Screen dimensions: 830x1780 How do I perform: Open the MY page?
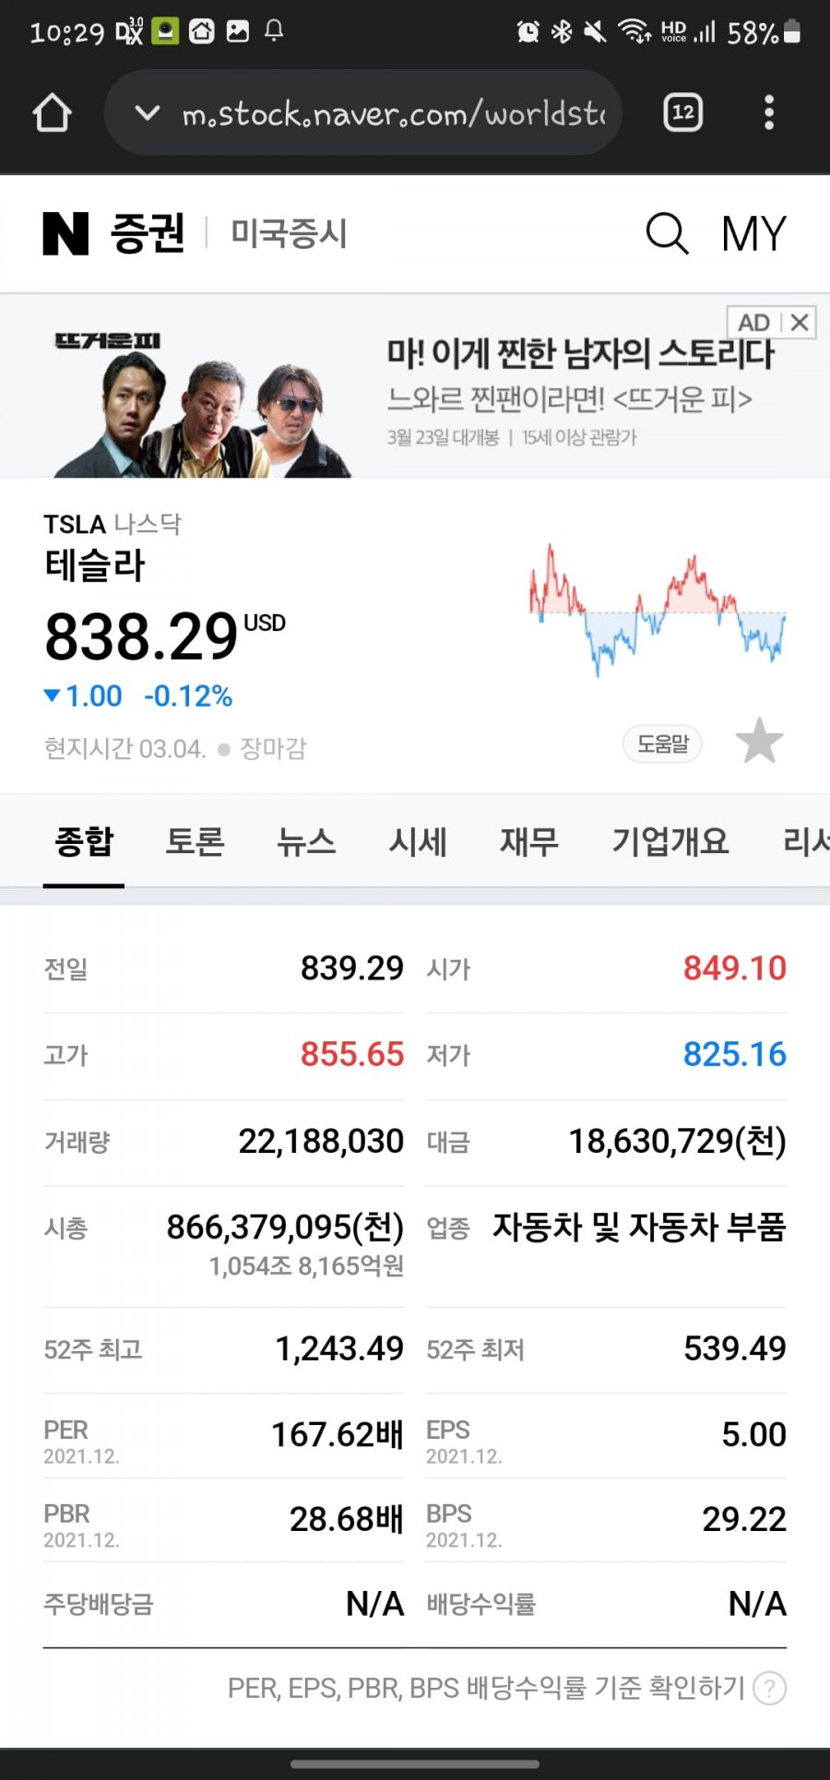coord(754,233)
